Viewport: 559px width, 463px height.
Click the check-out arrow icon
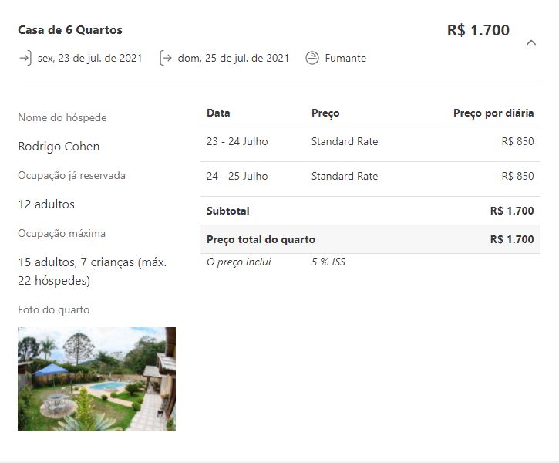(165, 58)
